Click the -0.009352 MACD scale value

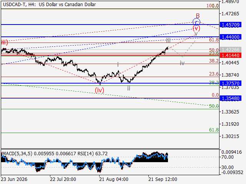point(232,172)
